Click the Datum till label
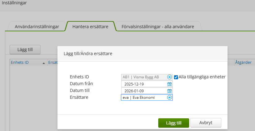255x131 pixels. pos(80,90)
